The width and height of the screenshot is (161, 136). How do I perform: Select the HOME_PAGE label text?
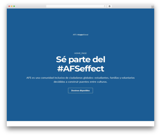pyautogui.click(x=80, y=53)
